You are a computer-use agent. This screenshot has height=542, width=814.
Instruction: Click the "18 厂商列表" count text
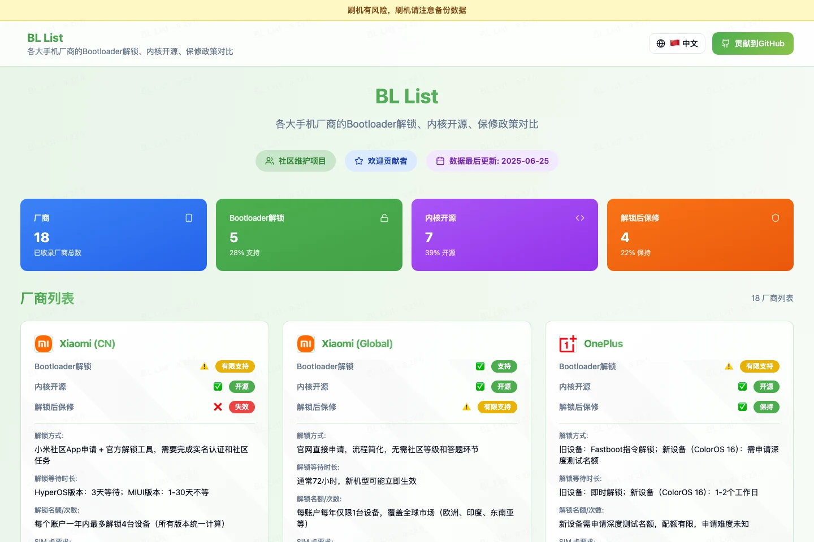click(772, 298)
